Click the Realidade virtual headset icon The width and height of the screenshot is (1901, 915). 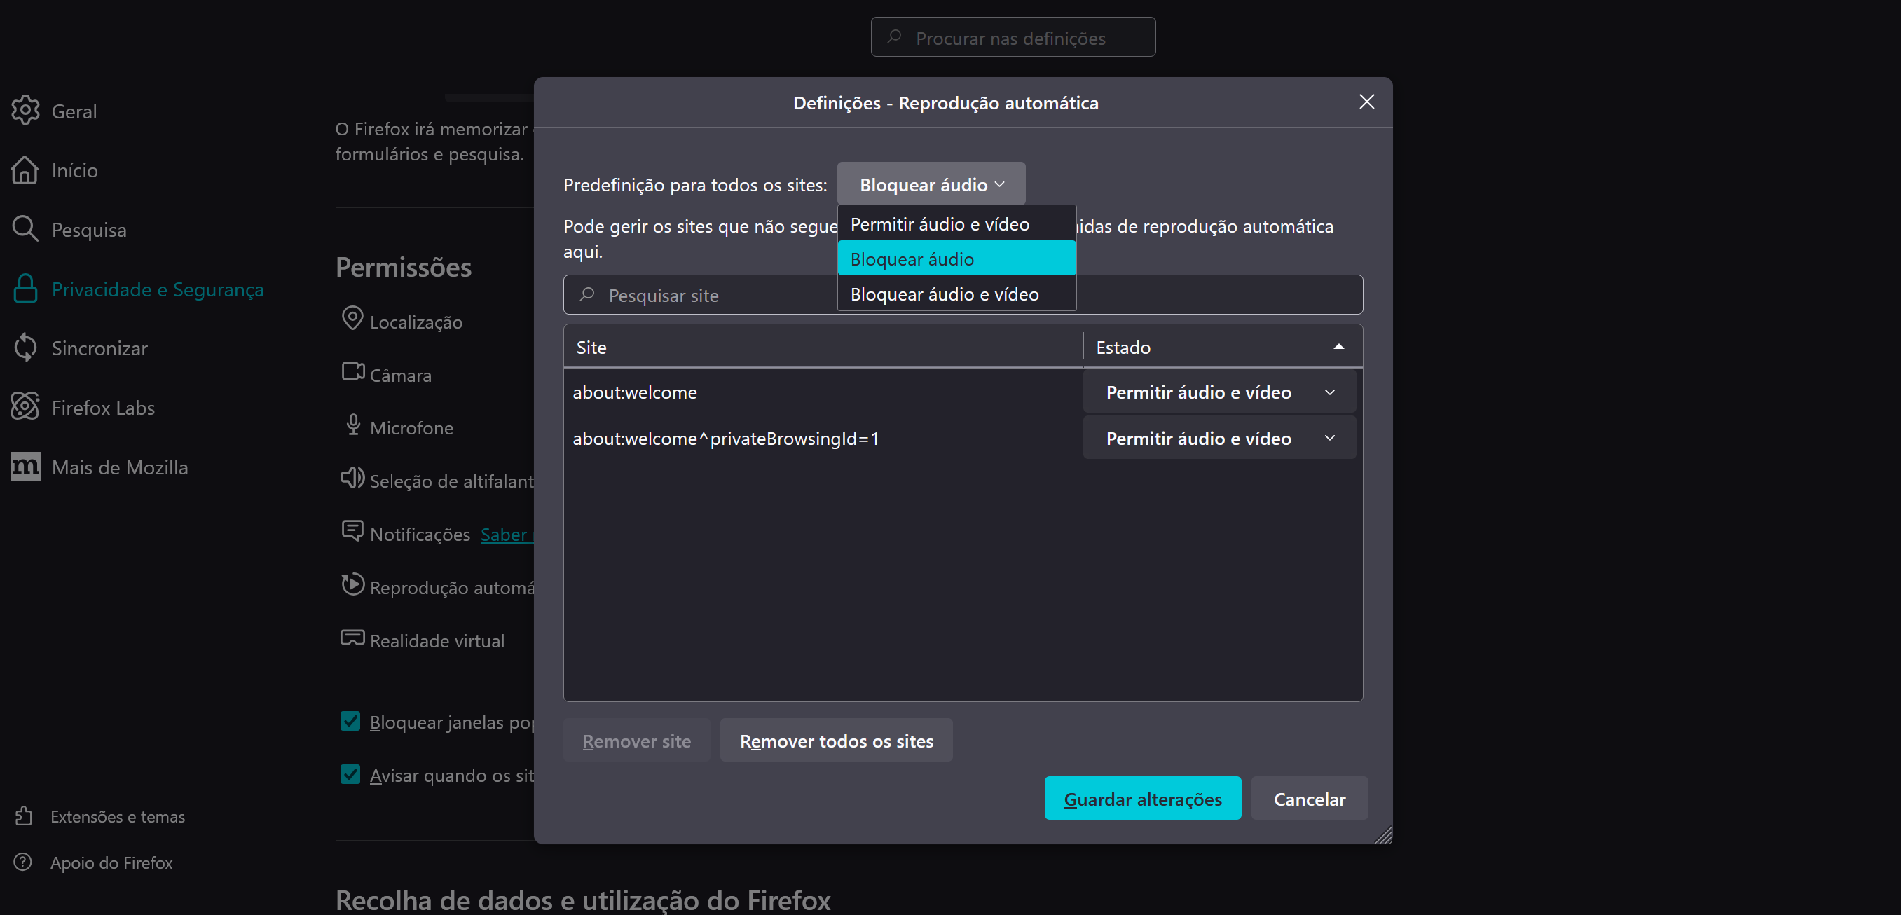[x=352, y=637]
